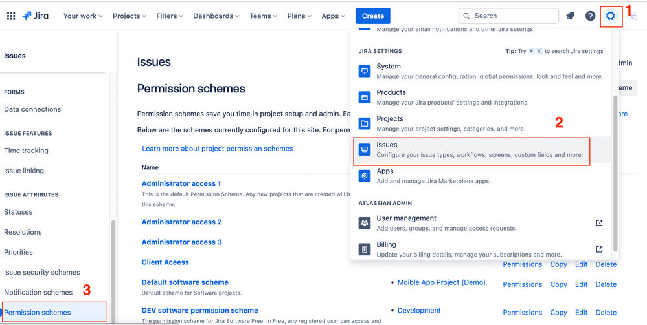Expand the Filters dropdown

click(x=170, y=16)
